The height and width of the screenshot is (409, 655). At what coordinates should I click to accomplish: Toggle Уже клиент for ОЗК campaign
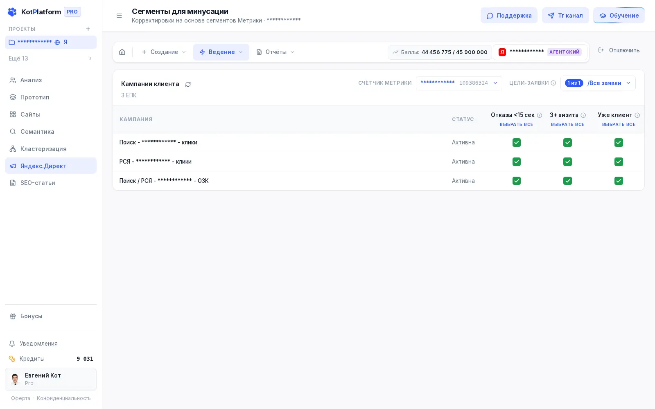pyautogui.click(x=619, y=181)
